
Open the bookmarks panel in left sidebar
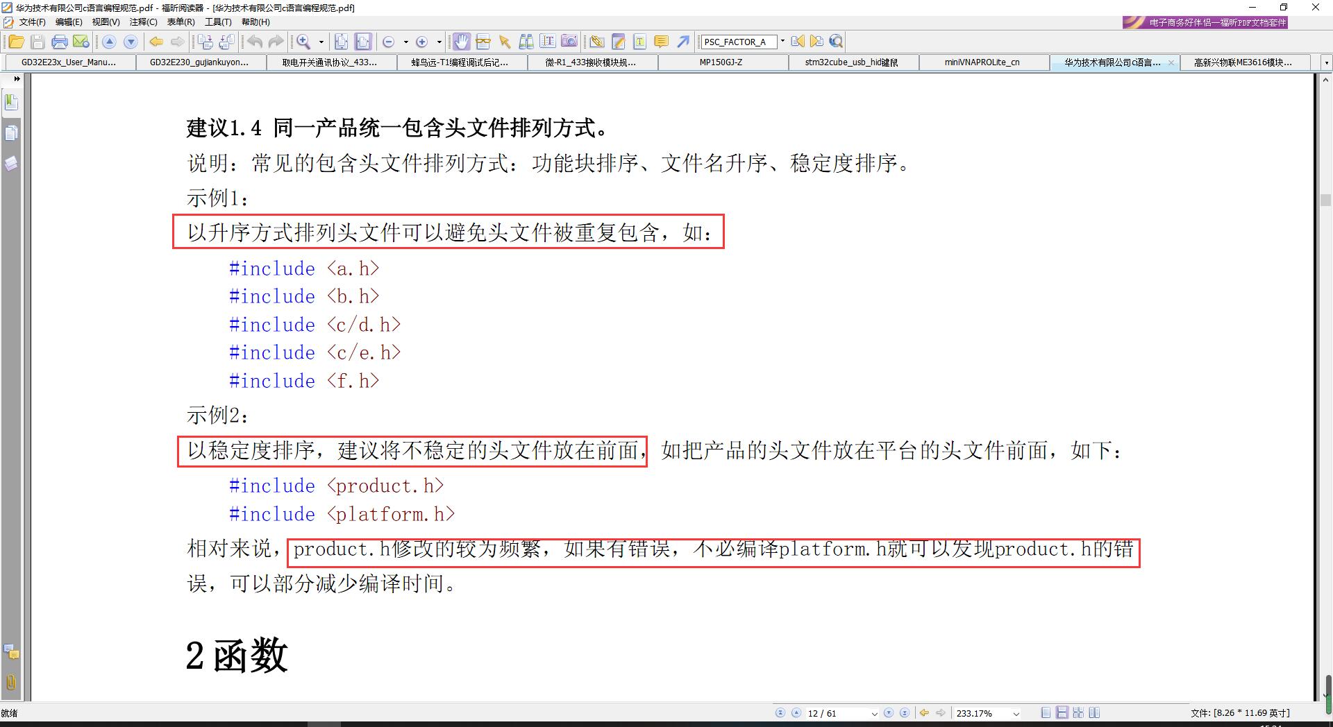click(11, 103)
